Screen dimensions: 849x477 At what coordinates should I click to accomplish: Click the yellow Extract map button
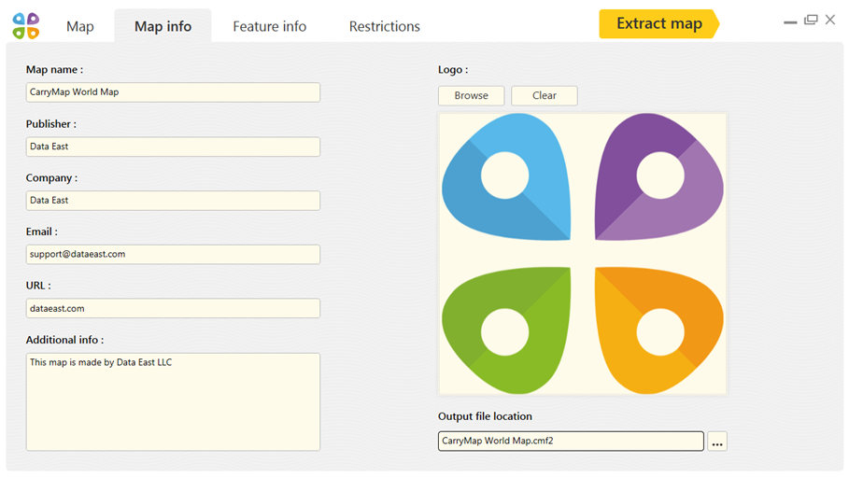coord(659,24)
